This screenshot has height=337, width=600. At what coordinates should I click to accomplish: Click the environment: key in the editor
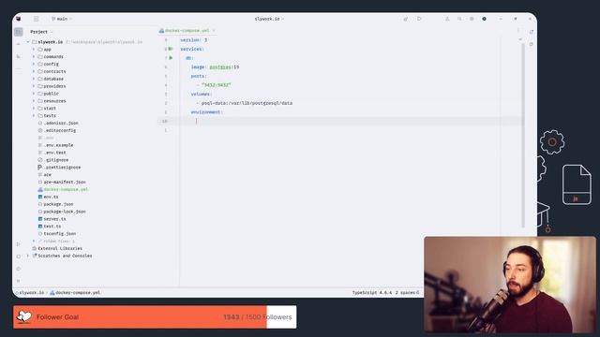(206, 112)
